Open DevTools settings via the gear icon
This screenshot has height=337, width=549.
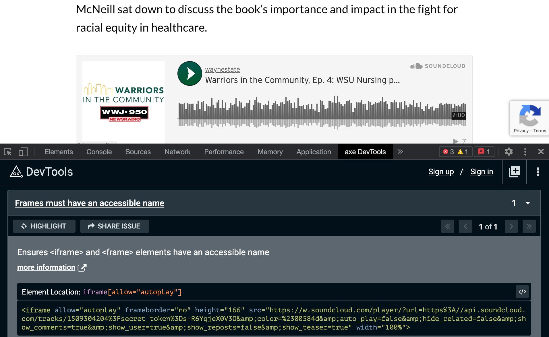(x=509, y=152)
